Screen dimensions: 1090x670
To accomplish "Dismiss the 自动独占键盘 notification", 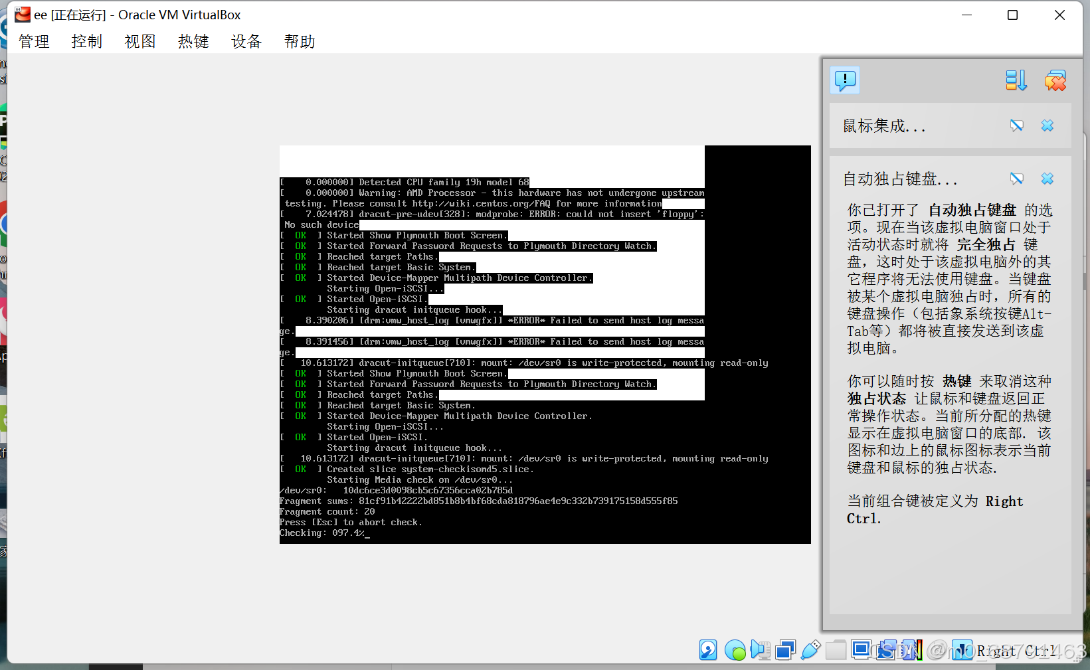I will tap(1047, 179).
